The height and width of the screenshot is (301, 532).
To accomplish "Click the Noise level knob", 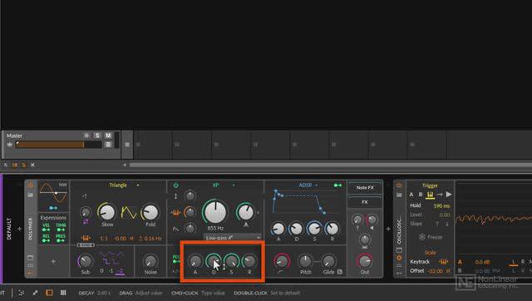I will coord(150,261).
